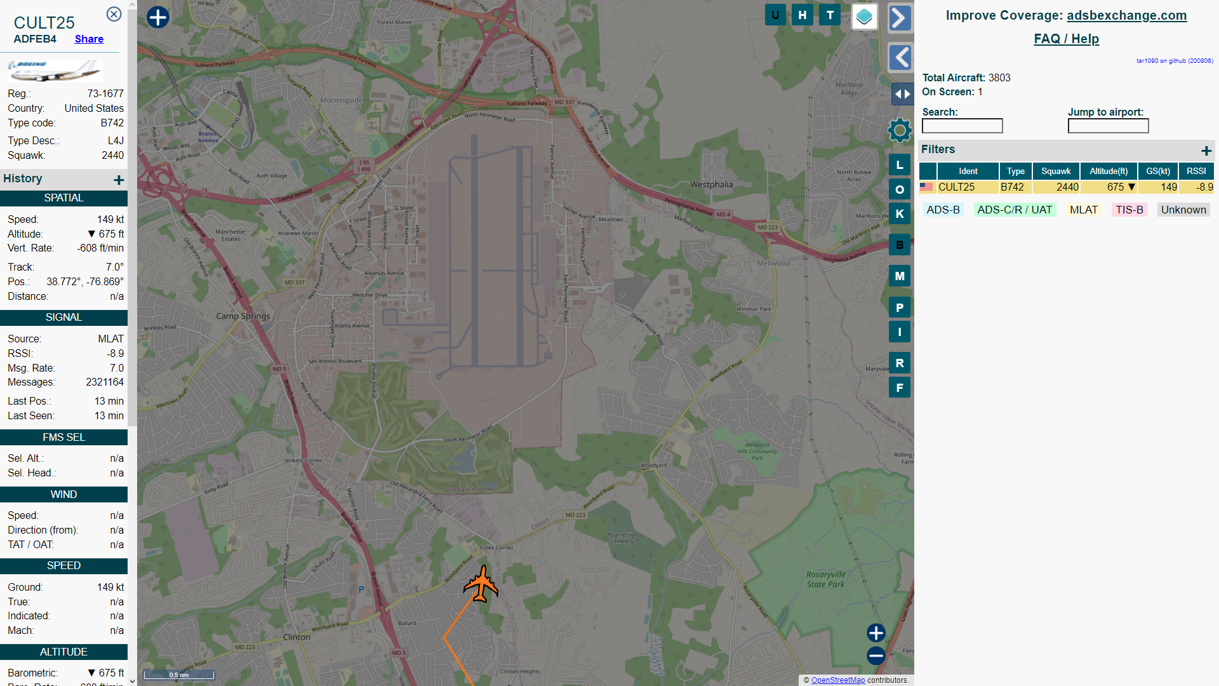Click the WIND section header
The image size is (1219, 686).
[63, 495]
